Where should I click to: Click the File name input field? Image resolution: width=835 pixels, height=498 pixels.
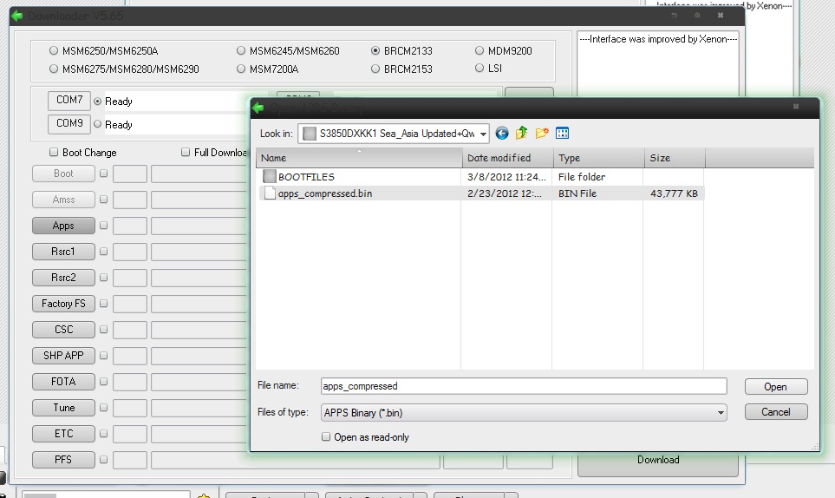(522, 386)
